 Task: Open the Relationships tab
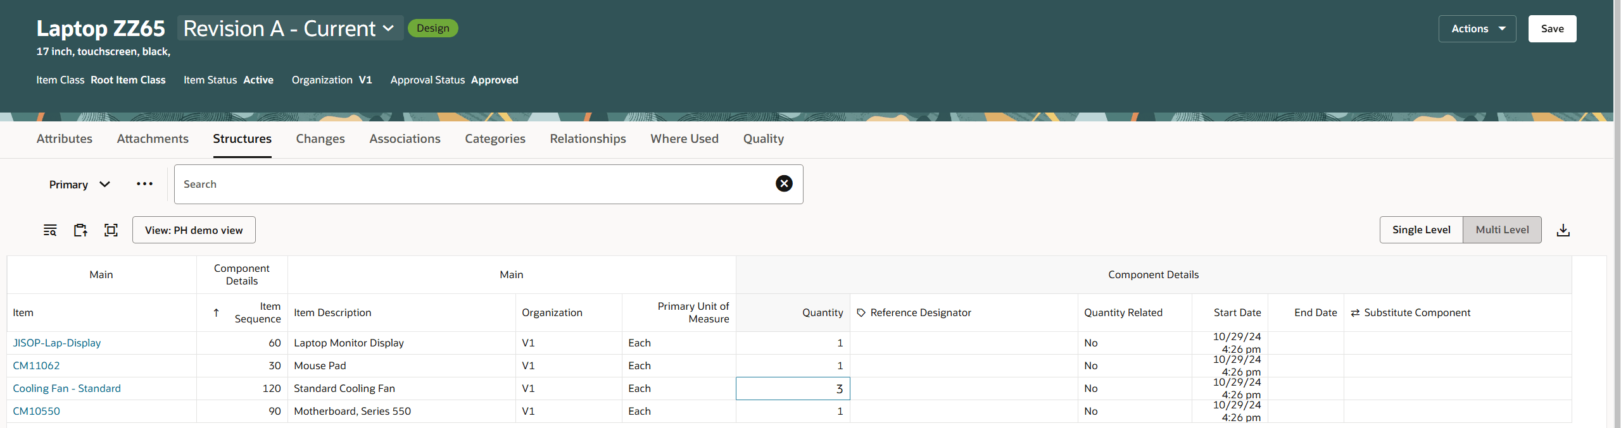tap(588, 139)
